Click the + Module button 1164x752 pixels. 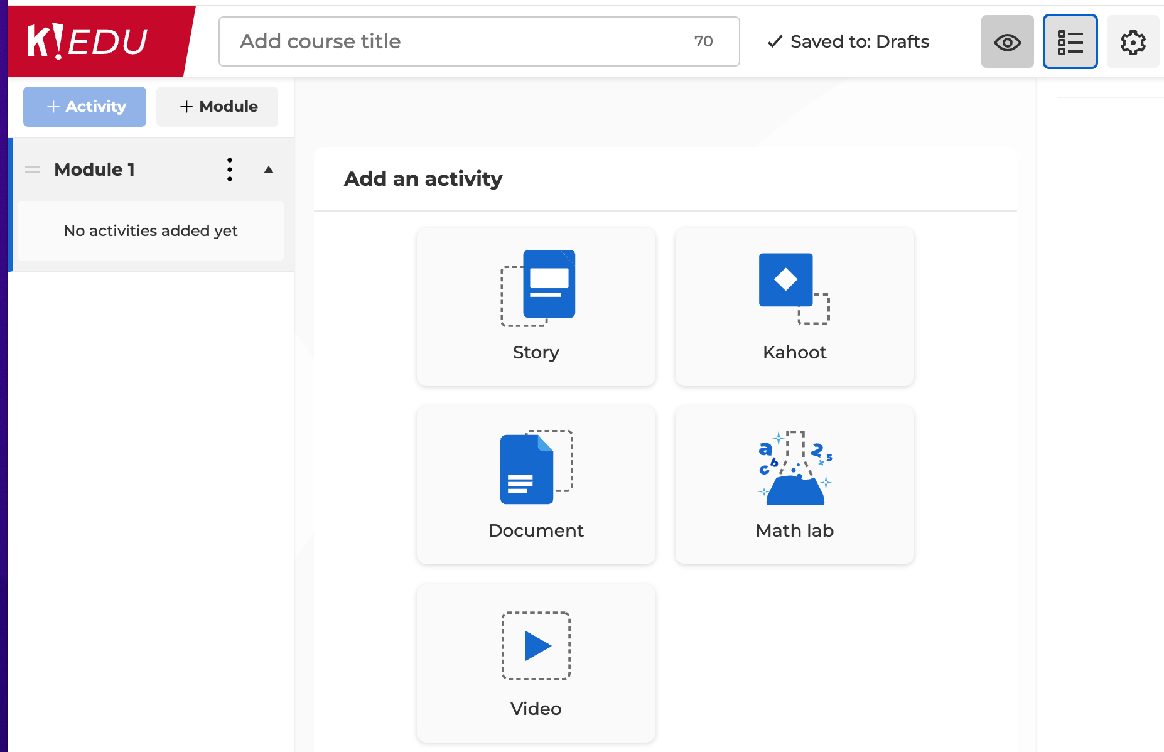point(217,107)
